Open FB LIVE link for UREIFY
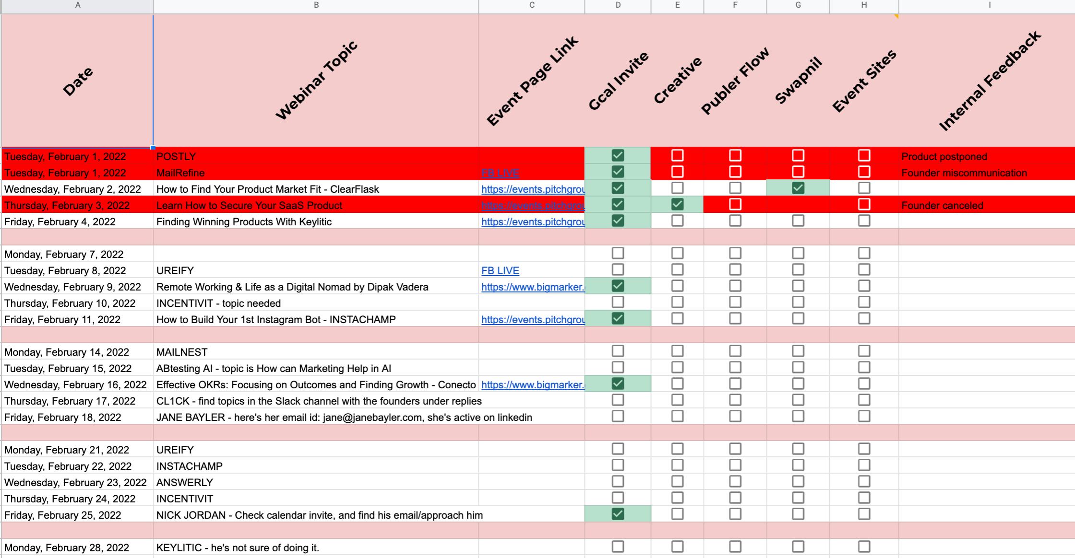Image resolution: width=1075 pixels, height=558 pixels. click(x=500, y=271)
